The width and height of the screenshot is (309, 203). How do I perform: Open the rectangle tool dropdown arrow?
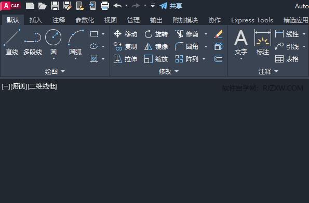(x=103, y=34)
